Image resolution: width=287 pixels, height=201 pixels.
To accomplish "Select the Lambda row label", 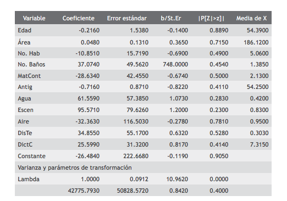I will click(x=29, y=179).
